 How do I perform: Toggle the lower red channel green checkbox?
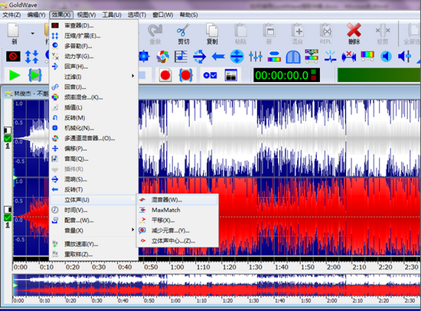8,218
